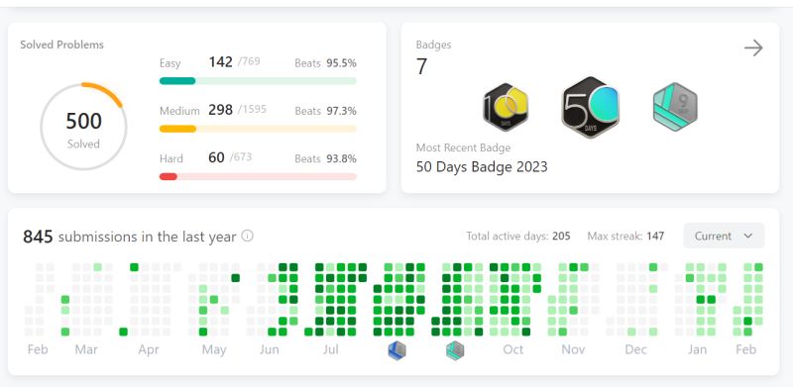Click the Medium difficulty label

[179, 111]
